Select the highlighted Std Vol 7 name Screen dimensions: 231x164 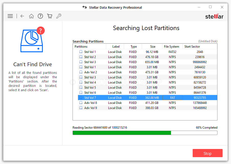point(90,98)
